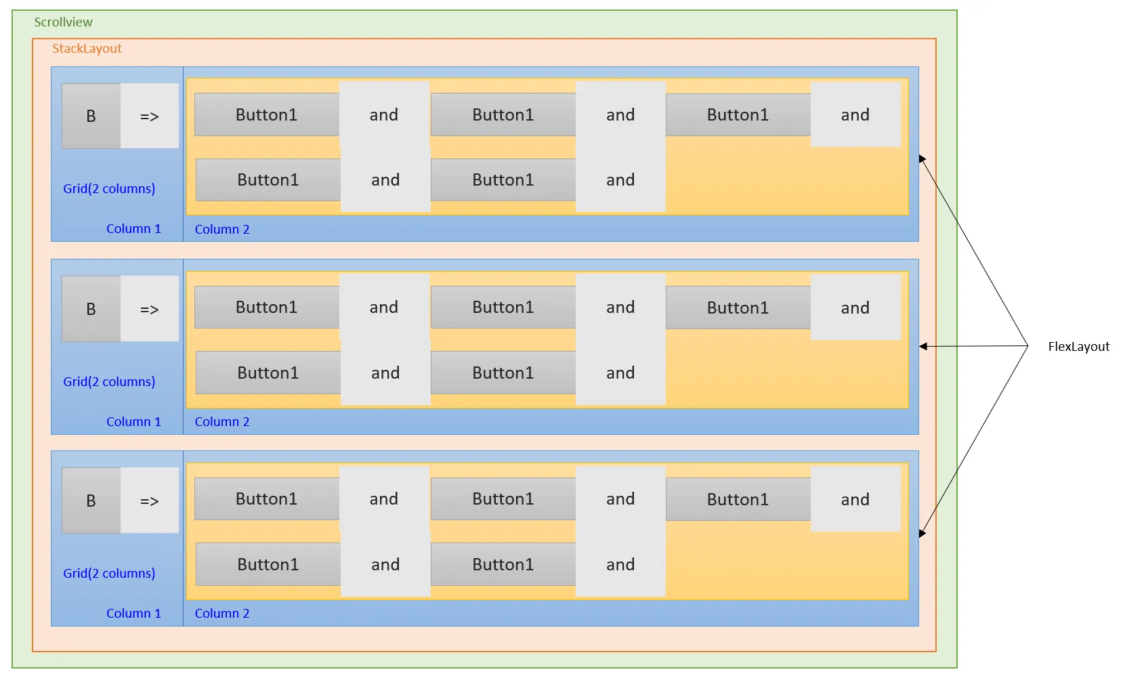The height and width of the screenshot is (678, 1123).
Task: Click first Button1 in bottom grid's upper row
Action: (267, 499)
